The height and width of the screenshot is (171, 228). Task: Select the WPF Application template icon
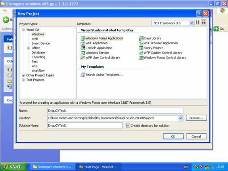[x=83, y=43]
